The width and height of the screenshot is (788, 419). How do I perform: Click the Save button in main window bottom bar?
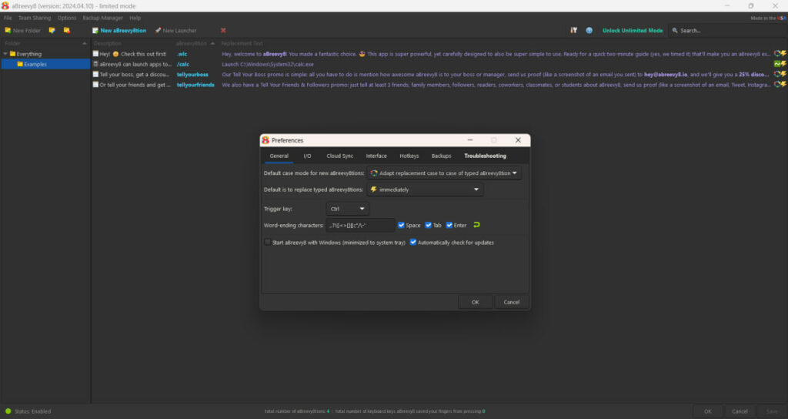[x=772, y=411]
